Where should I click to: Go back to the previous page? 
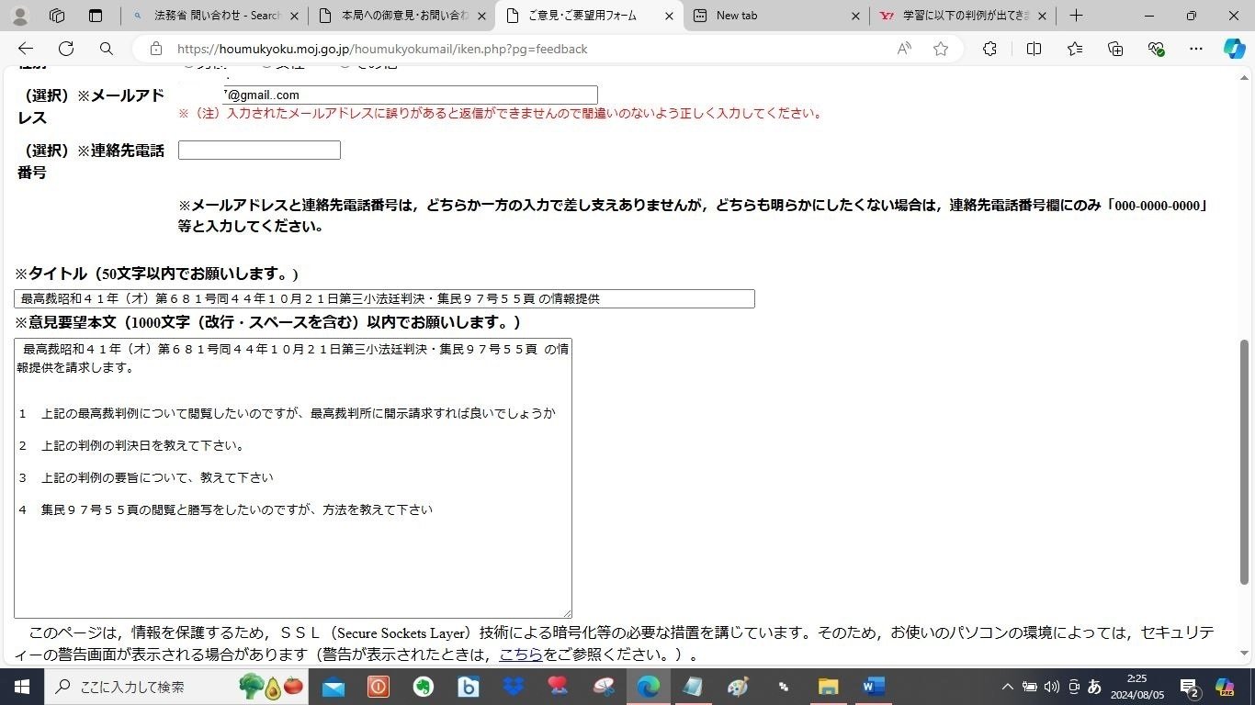click(26, 49)
